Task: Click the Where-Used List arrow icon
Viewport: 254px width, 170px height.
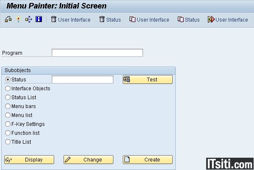Action: click(x=28, y=20)
